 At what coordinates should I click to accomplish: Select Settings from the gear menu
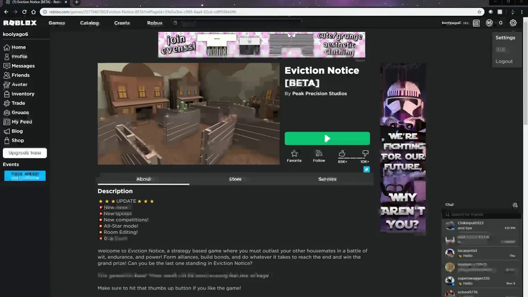pyautogui.click(x=505, y=38)
